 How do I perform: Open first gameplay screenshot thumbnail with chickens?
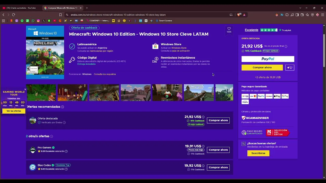41,93
